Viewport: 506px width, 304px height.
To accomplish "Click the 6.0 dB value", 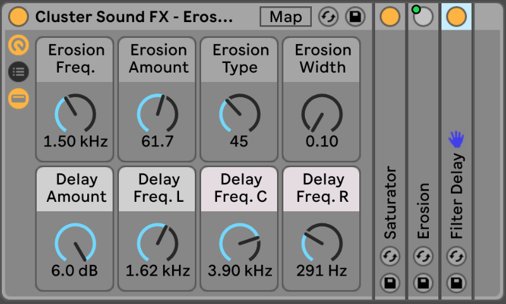I will [75, 271].
